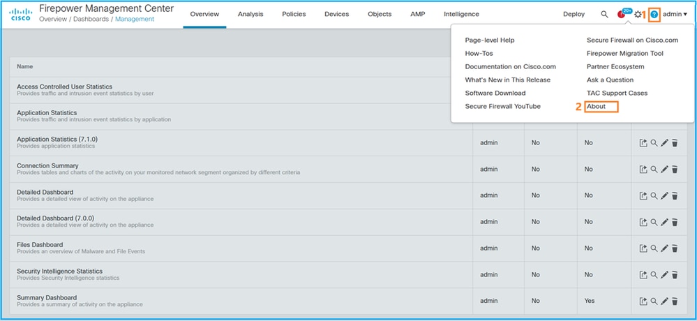Open TAC Support Cases
This screenshot has height=321, width=697.
point(617,94)
